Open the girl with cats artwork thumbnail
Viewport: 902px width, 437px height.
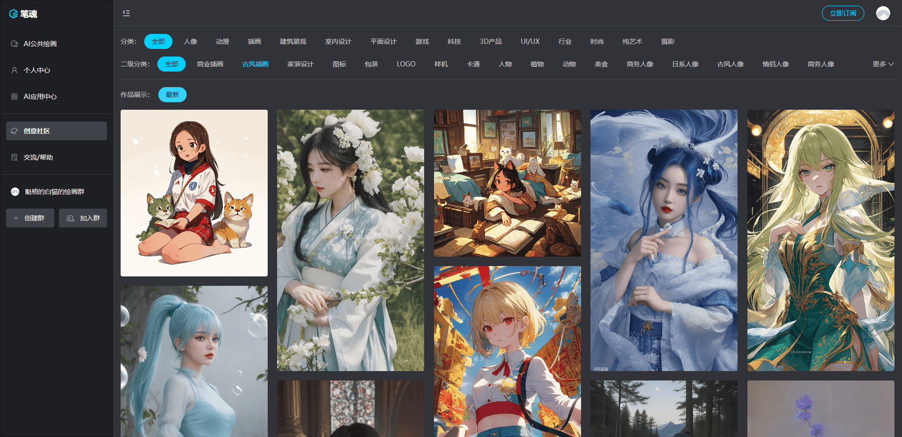[194, 193]
